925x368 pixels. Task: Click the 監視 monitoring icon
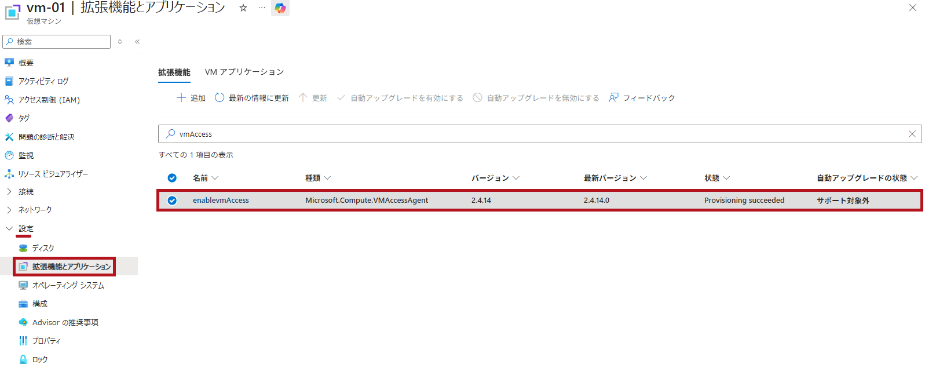[x=9, y=155]
